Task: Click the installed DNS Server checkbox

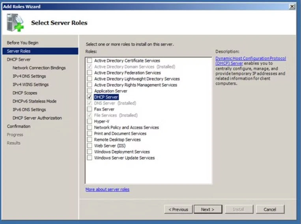Action: point(90,103)
